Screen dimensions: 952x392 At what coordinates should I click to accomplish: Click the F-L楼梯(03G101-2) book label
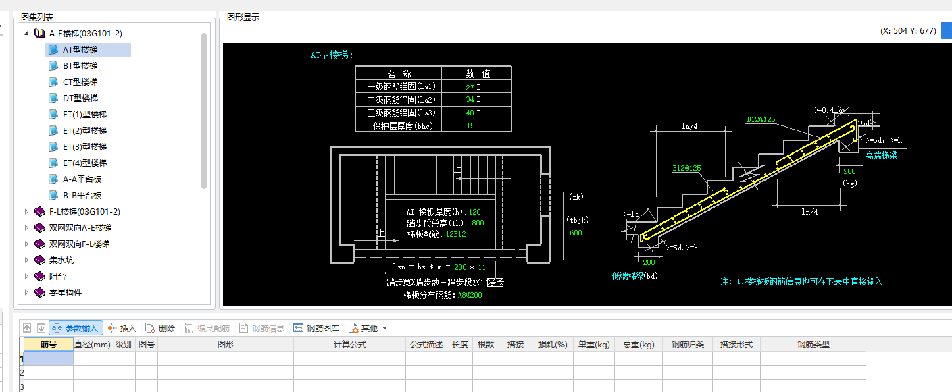pyautogui.click(x=84, y=211)
